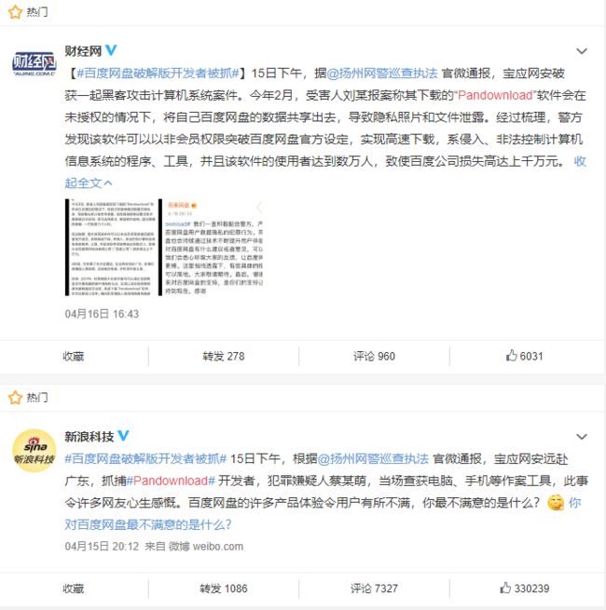Click the star 热门 icon above 财经网 post
The height and width of the screenshot is (610, 606).
pos(15,12)
